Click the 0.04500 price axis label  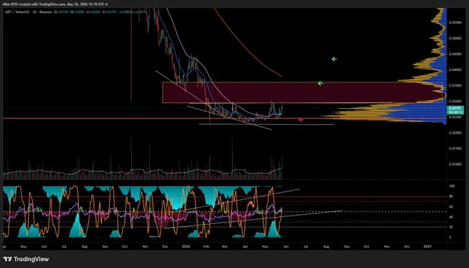tap(455, 54)
